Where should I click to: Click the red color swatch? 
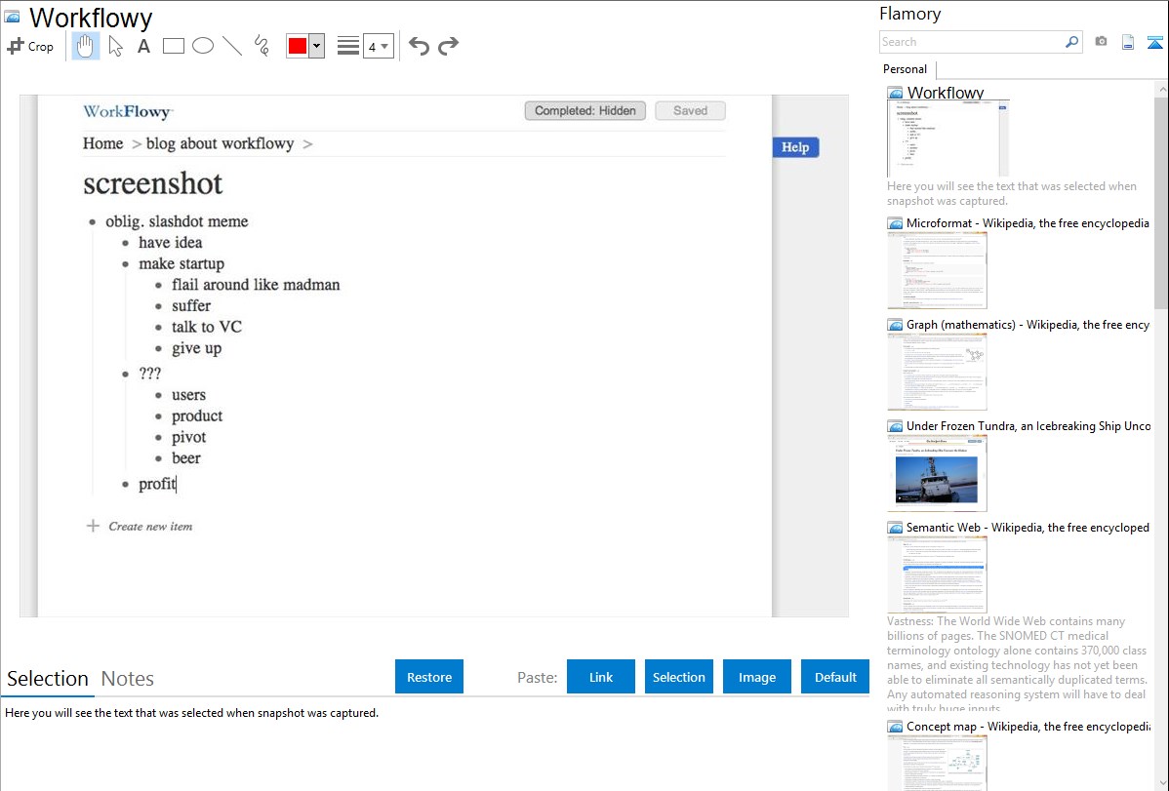(298, 46)
